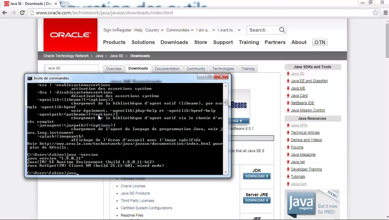The image size is (389, 220).
Task: Open the Oracle License link
Action: click(133, 186)
